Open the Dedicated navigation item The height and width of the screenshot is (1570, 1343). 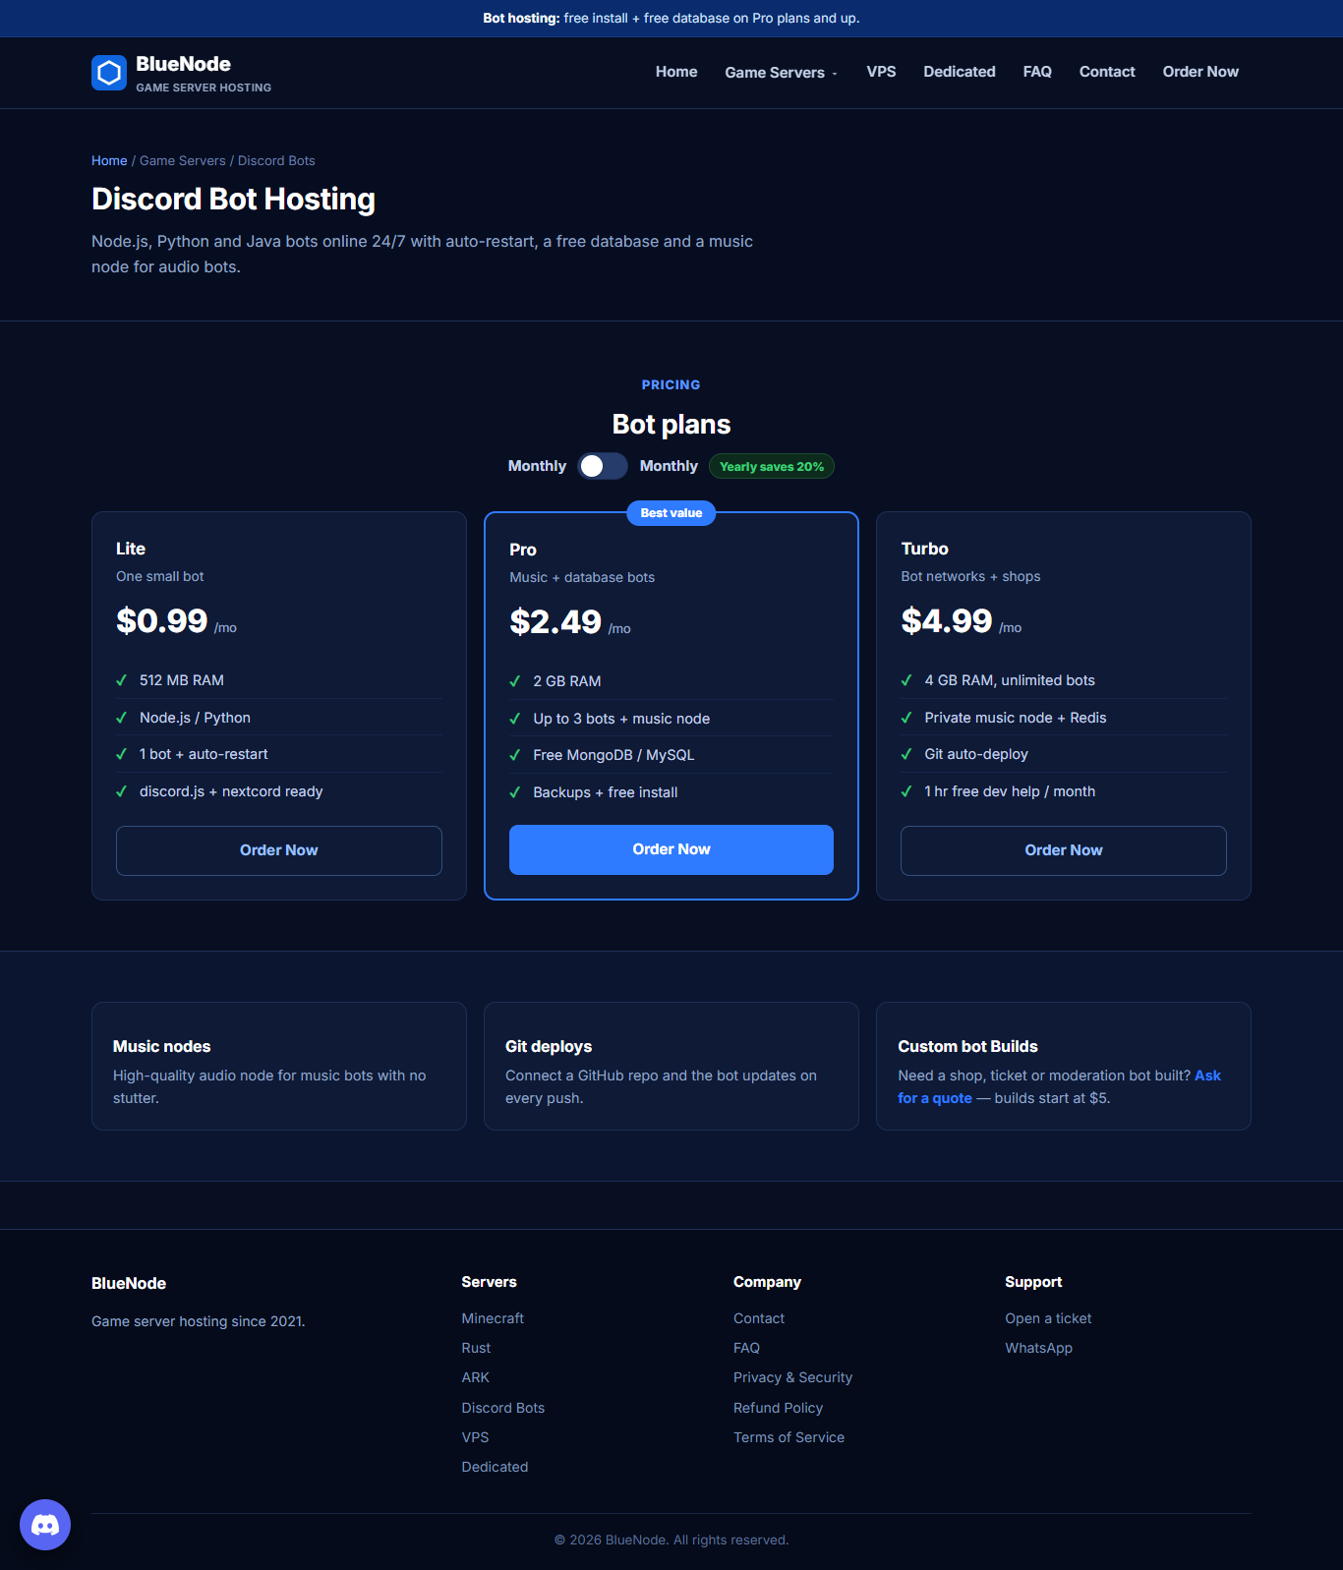tap(960, 72)
